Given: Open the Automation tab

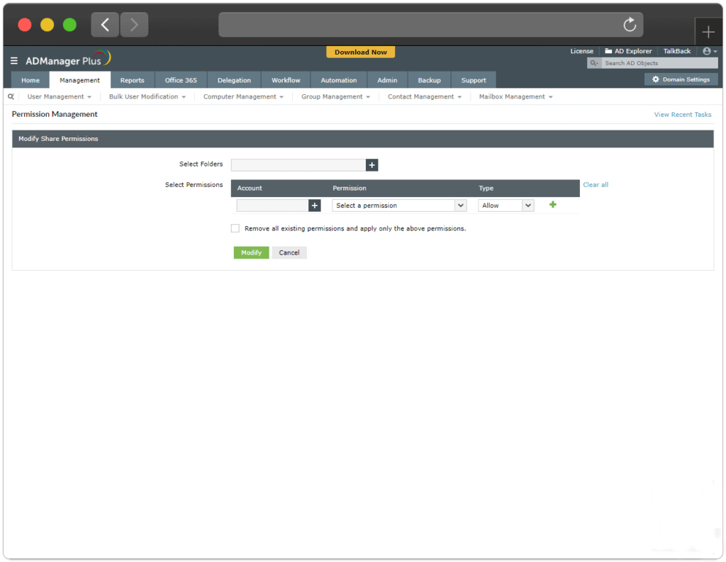Looking at the screenshot, I should 339,80.
